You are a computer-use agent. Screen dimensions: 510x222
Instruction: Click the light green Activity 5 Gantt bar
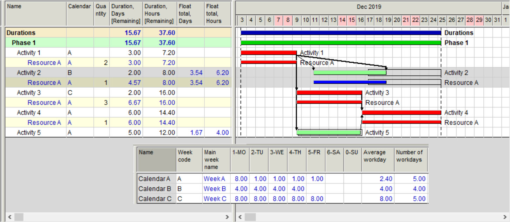[329, 132]
